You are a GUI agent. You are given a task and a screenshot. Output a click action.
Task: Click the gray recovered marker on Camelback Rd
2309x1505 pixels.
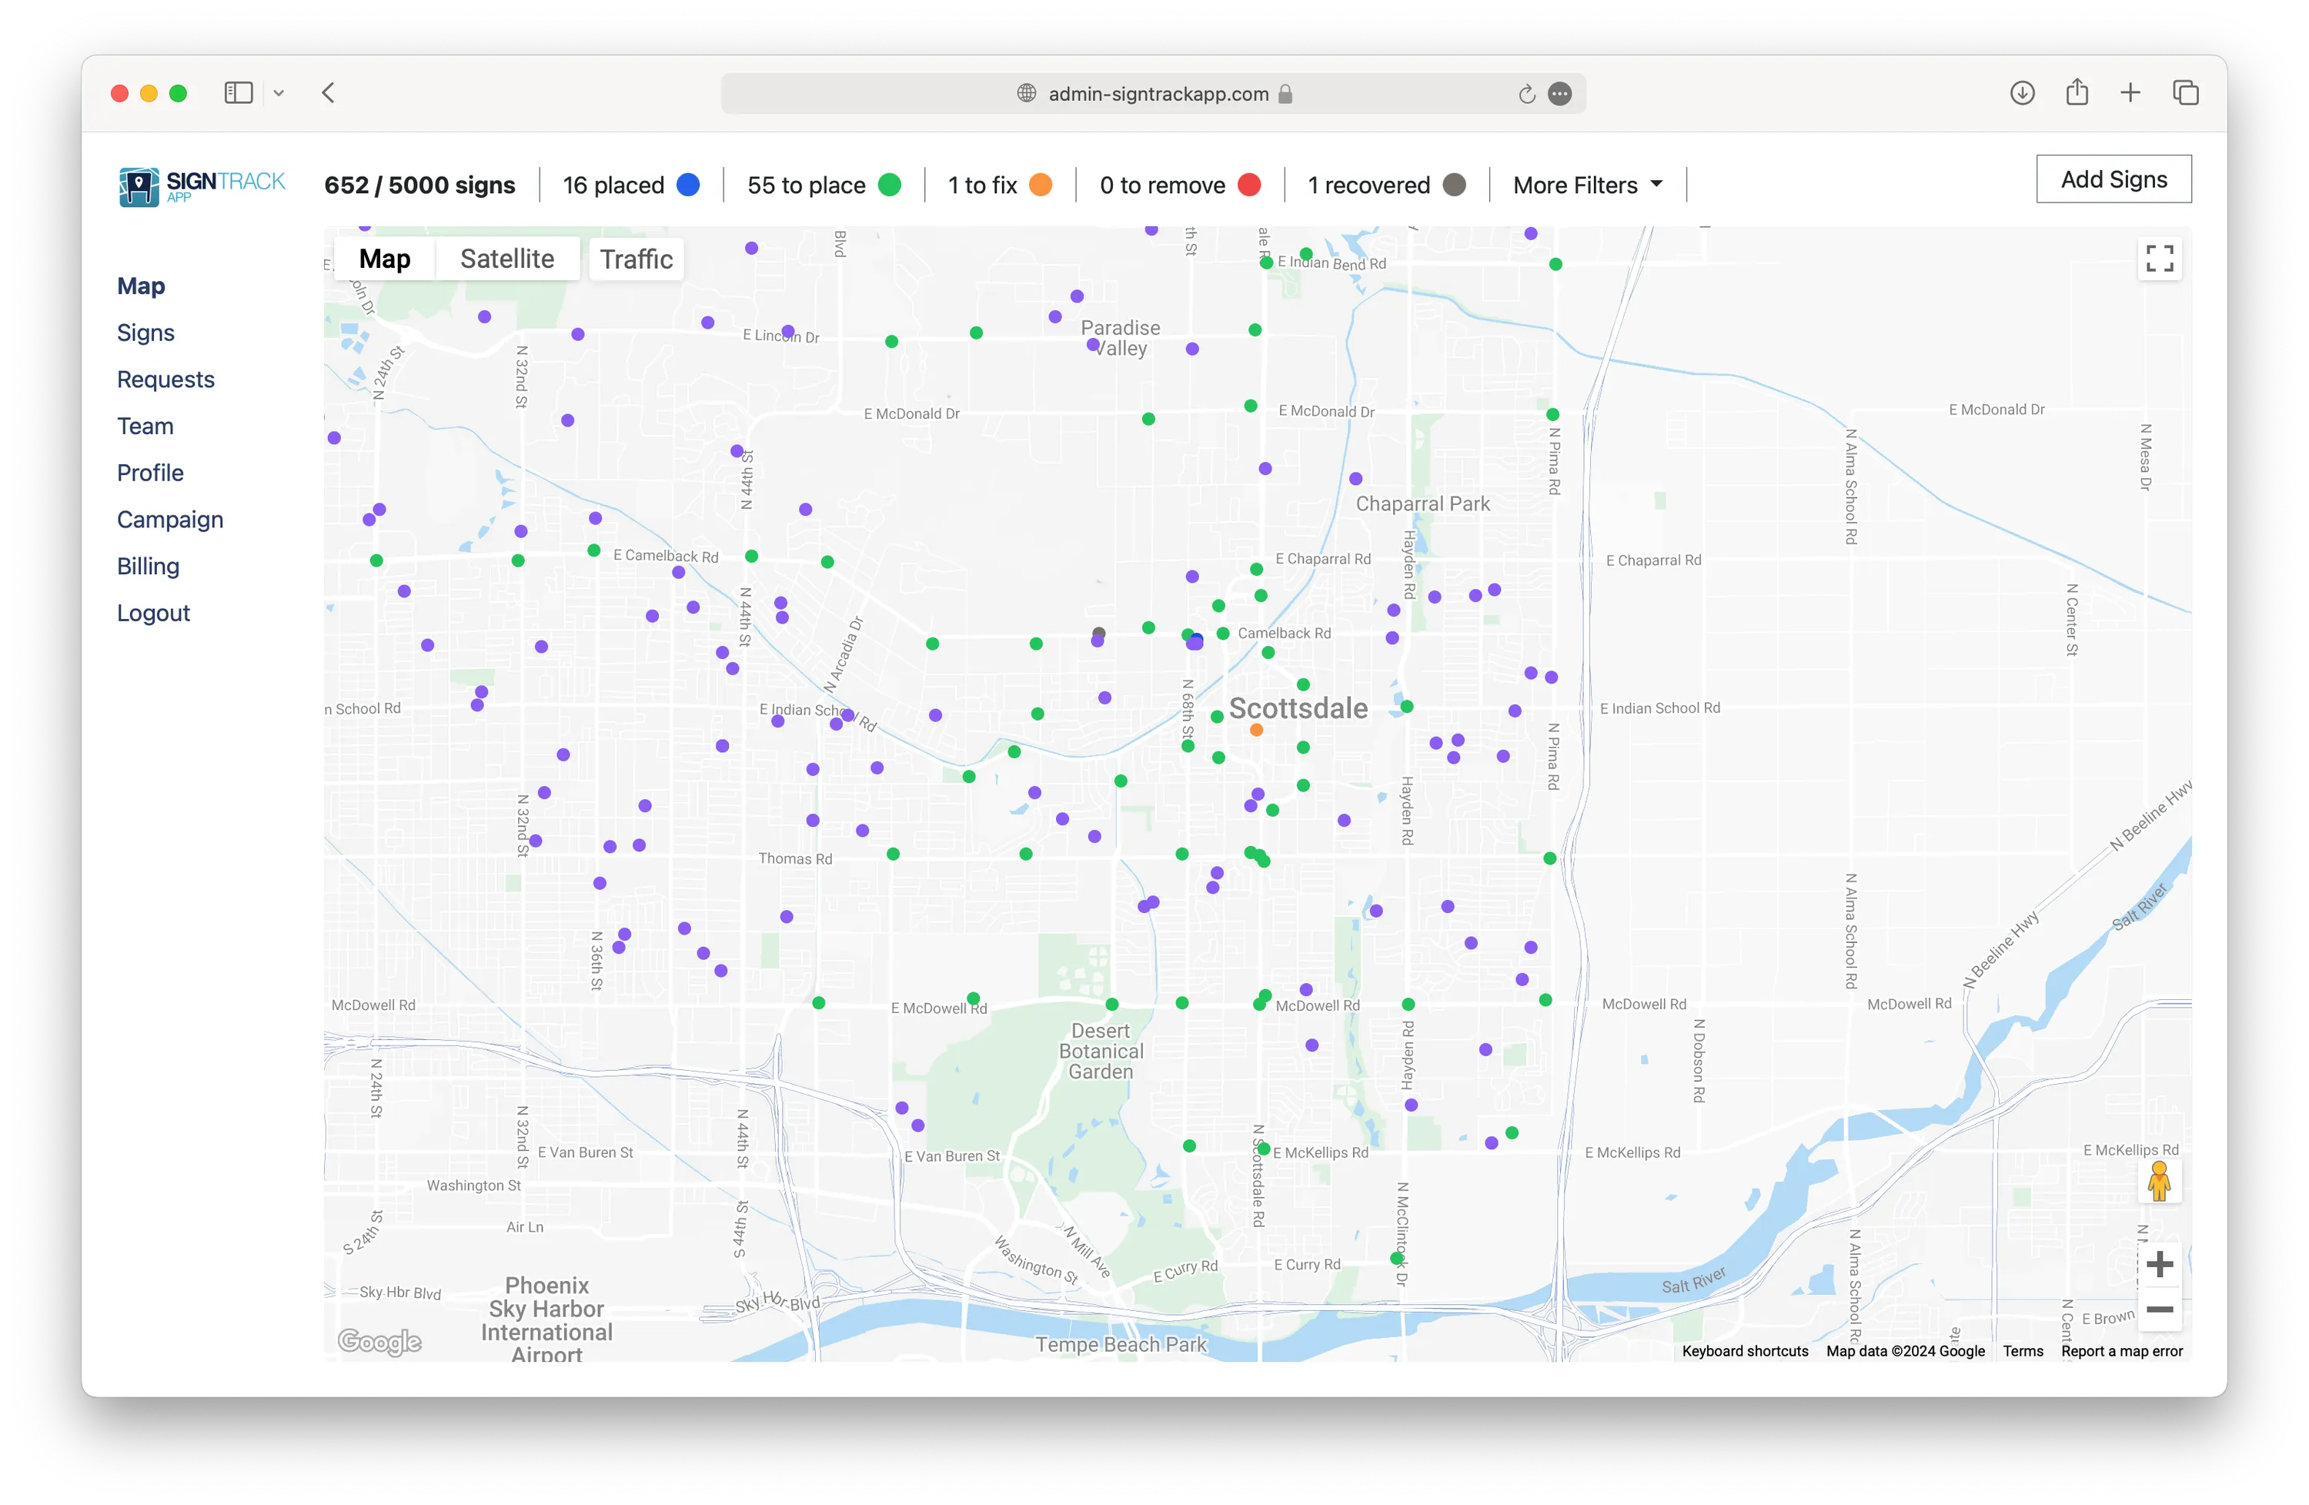click(1098, 633)
